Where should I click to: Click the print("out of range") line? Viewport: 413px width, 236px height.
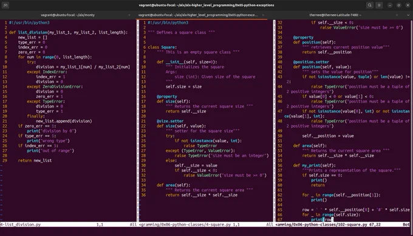coord(50,151)
